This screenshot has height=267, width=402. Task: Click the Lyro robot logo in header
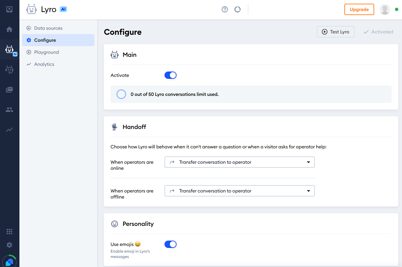coord(31,9)
